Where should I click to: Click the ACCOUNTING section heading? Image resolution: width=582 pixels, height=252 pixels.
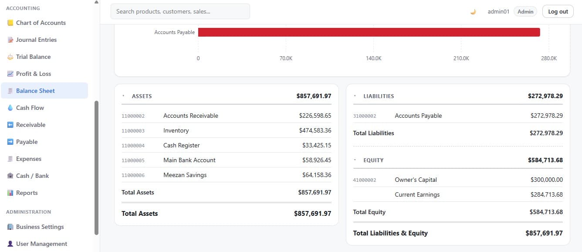pos(23,8)
